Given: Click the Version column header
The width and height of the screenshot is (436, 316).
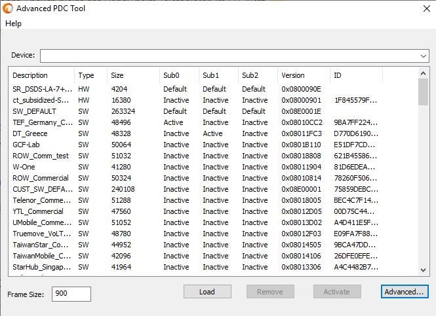Looking at the screenshot, I should point(304,75).
